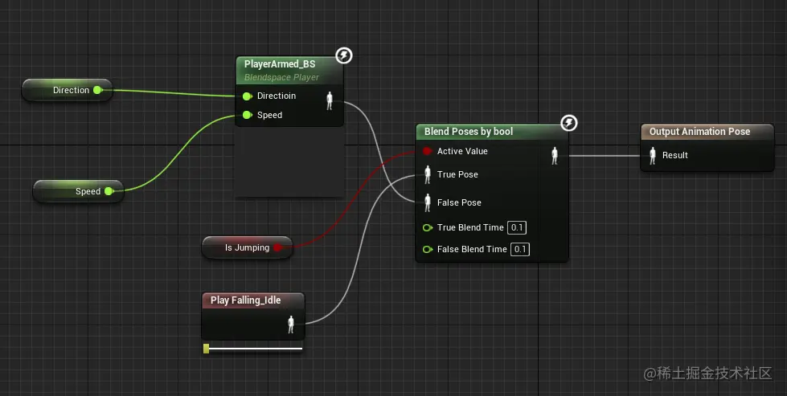The width and height of the screenshot is (787, 396).
Task: Click the Blendspace Player subtitle text
Action: (281, 77)
